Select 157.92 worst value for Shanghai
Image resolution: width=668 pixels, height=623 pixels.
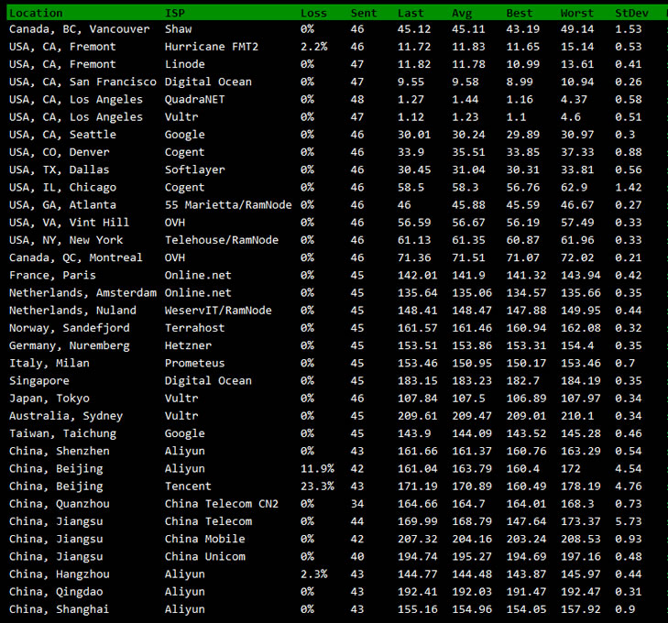click(x=580, y=609)
